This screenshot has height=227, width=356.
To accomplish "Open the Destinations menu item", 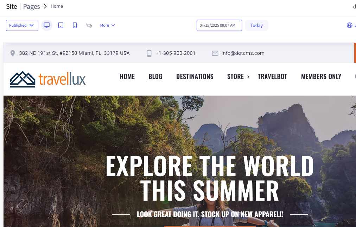I will click(195, 77).
